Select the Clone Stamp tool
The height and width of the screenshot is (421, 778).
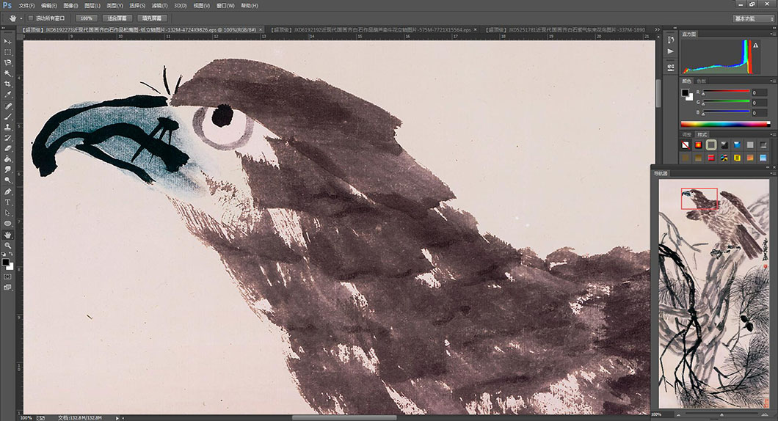pyautogui.click(x=7, y=128)
